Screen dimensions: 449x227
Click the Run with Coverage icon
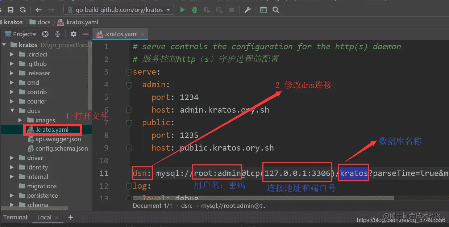207,10
